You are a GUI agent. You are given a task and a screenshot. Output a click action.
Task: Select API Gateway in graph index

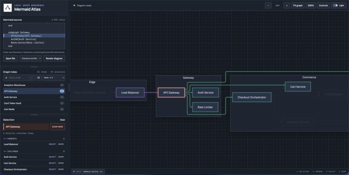click(x=34, y=91)
